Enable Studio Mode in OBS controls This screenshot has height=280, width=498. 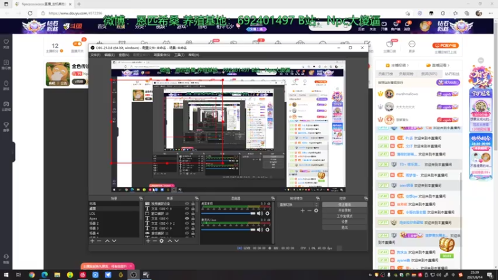click(x=344, y=216)
